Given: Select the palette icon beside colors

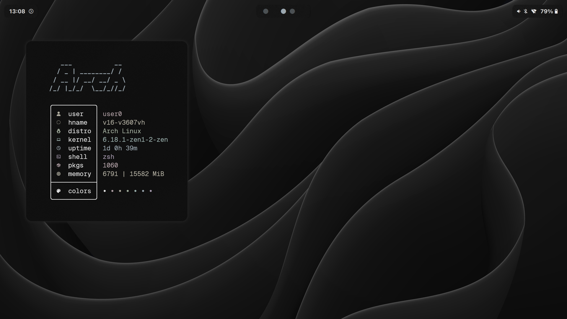Looking at the screenshot, I should click(x=58, y=191).
